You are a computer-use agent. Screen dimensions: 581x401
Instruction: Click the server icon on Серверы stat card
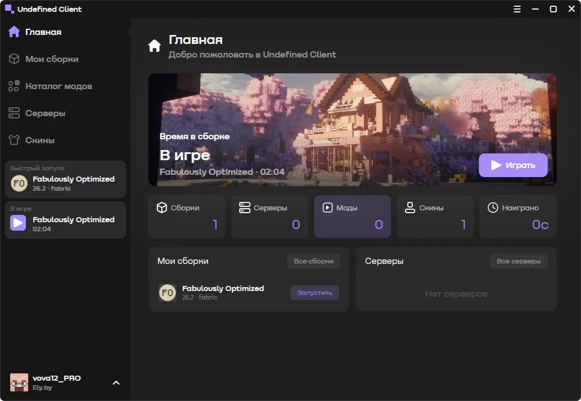245,208
